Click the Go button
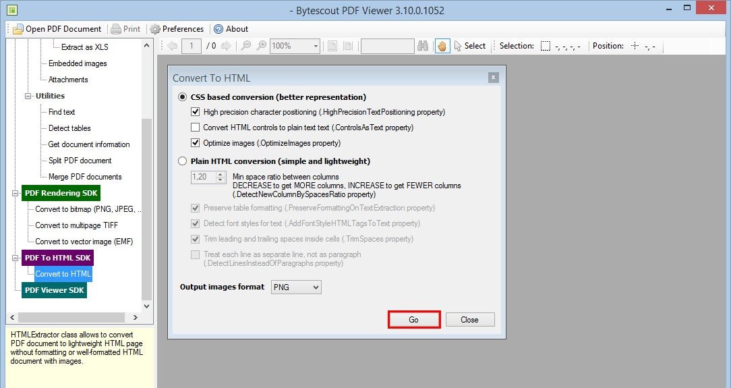Screen dimensions: 731x388 (x=413, y=319)
